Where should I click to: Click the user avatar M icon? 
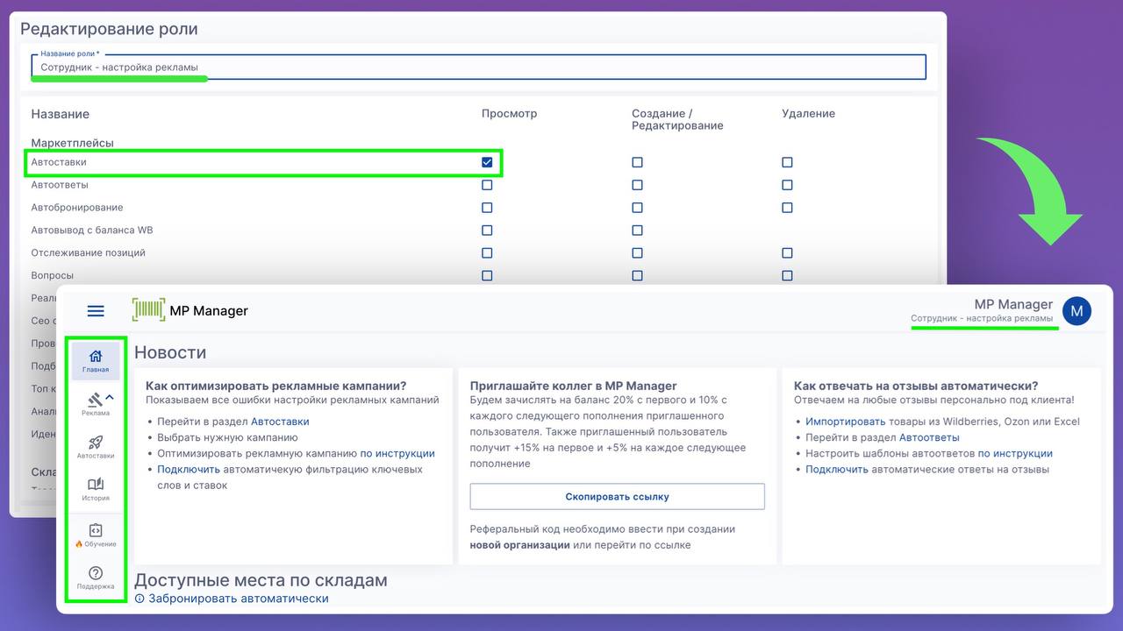click(x=1077, y=310)
